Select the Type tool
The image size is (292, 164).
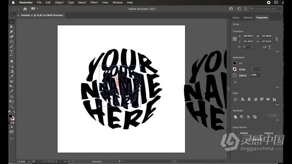click(12, 52)
